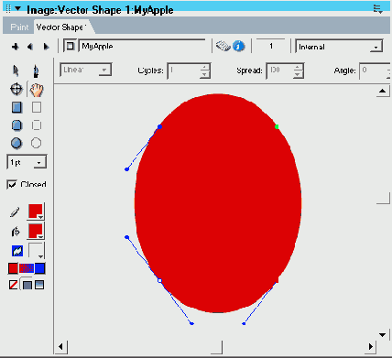The height and width of the screenshot is (358, 392).
Task: Choose the Registration Point tool
Action: [x=16, y=90]
